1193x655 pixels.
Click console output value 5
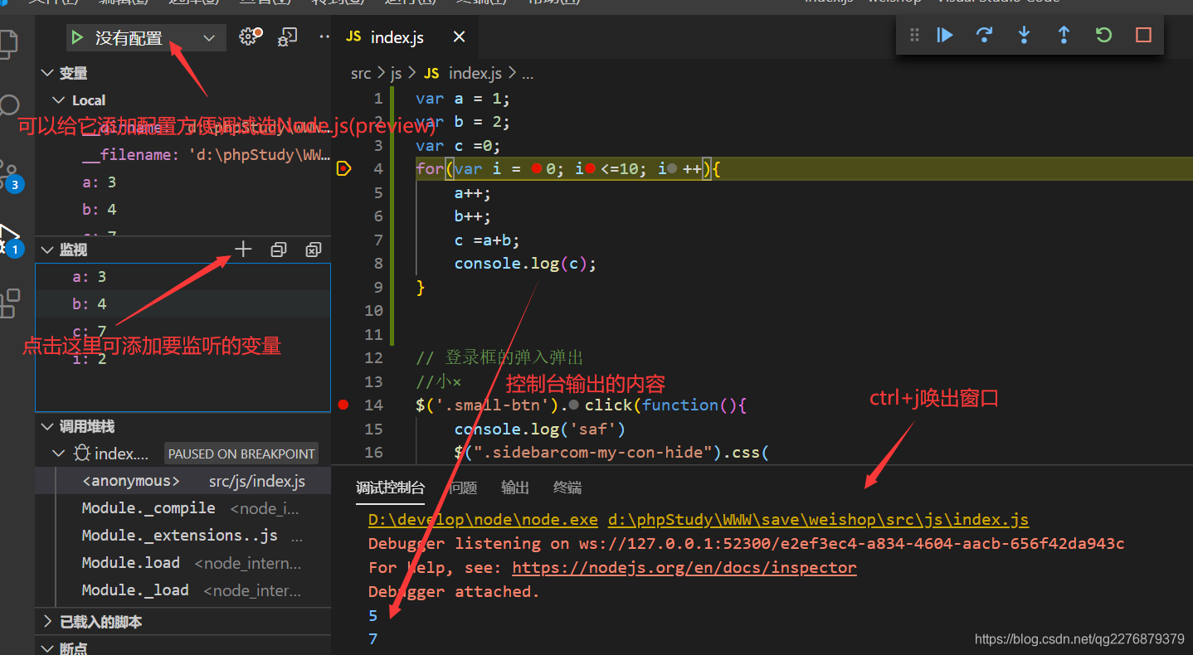click(x=373, y=615)
